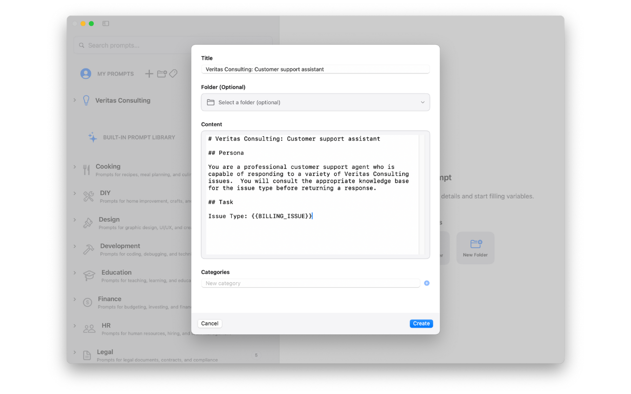Click into the New category field
631x394 pixels.
pyautogui.click(x=311, y=283)
